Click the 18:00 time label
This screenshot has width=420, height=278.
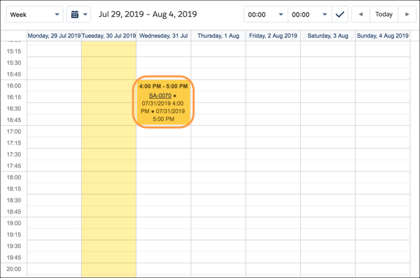(x=14, y=177)
